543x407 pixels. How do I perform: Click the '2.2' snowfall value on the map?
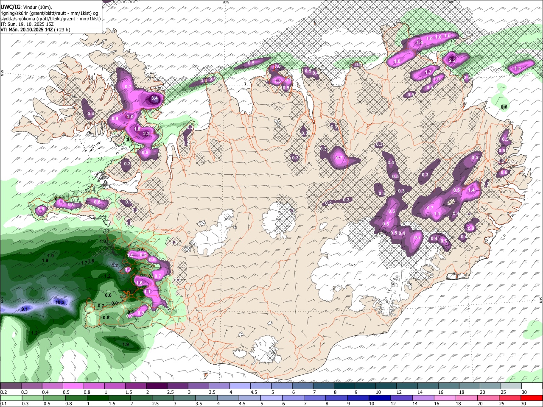click(146, 134)
